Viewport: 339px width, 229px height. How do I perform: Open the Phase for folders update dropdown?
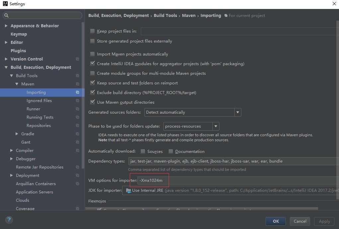pyautogui.click(x=215, y=126)
